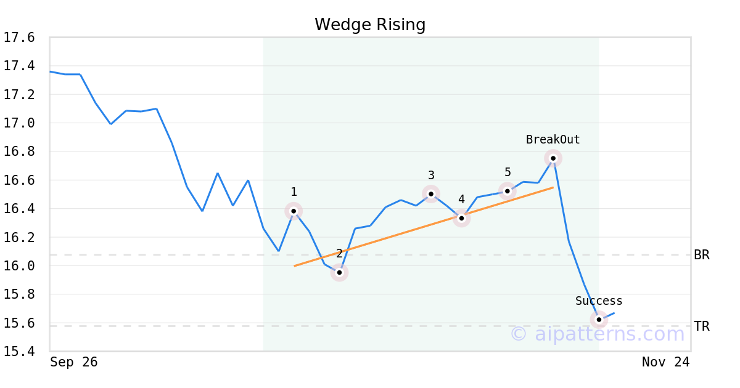The image size is (740, 388).
Task: Select the point 2 marker at the low
Action: pyautogui.click(x=339, y=272)
